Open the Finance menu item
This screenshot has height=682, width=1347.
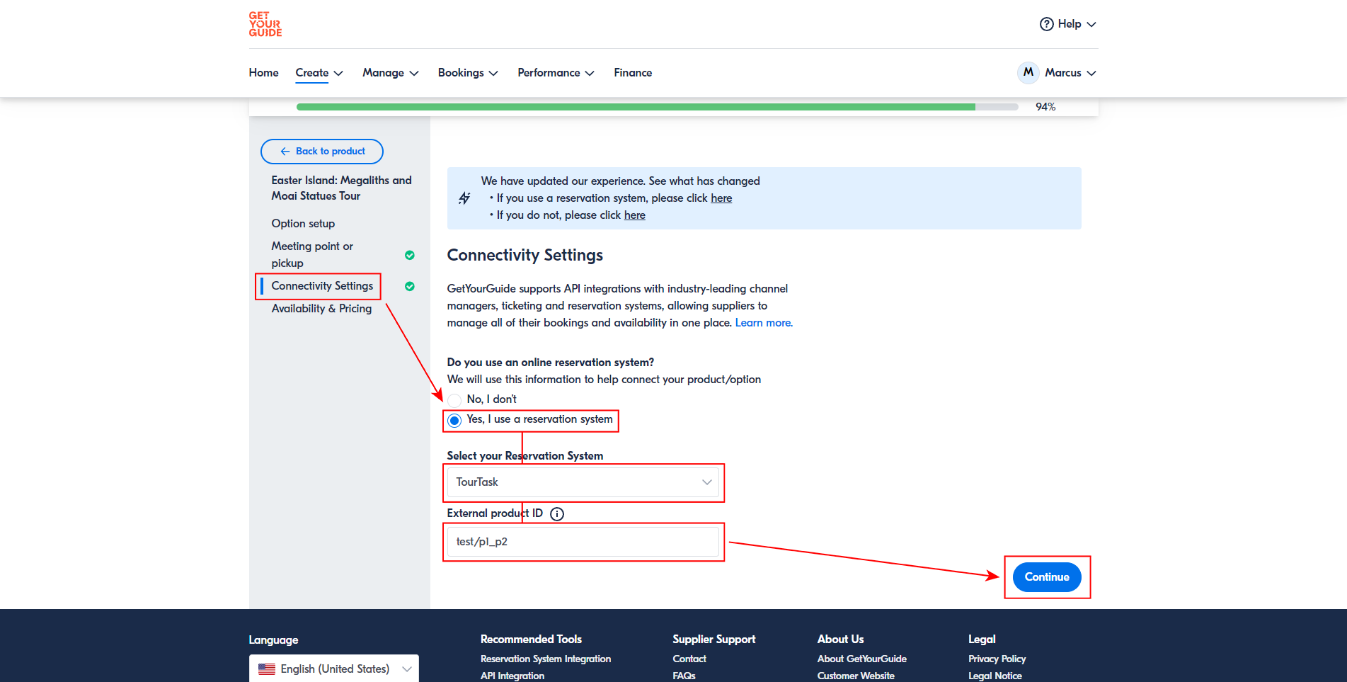633,73
